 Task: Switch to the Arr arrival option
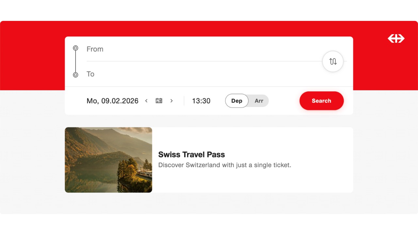point(259,101)
